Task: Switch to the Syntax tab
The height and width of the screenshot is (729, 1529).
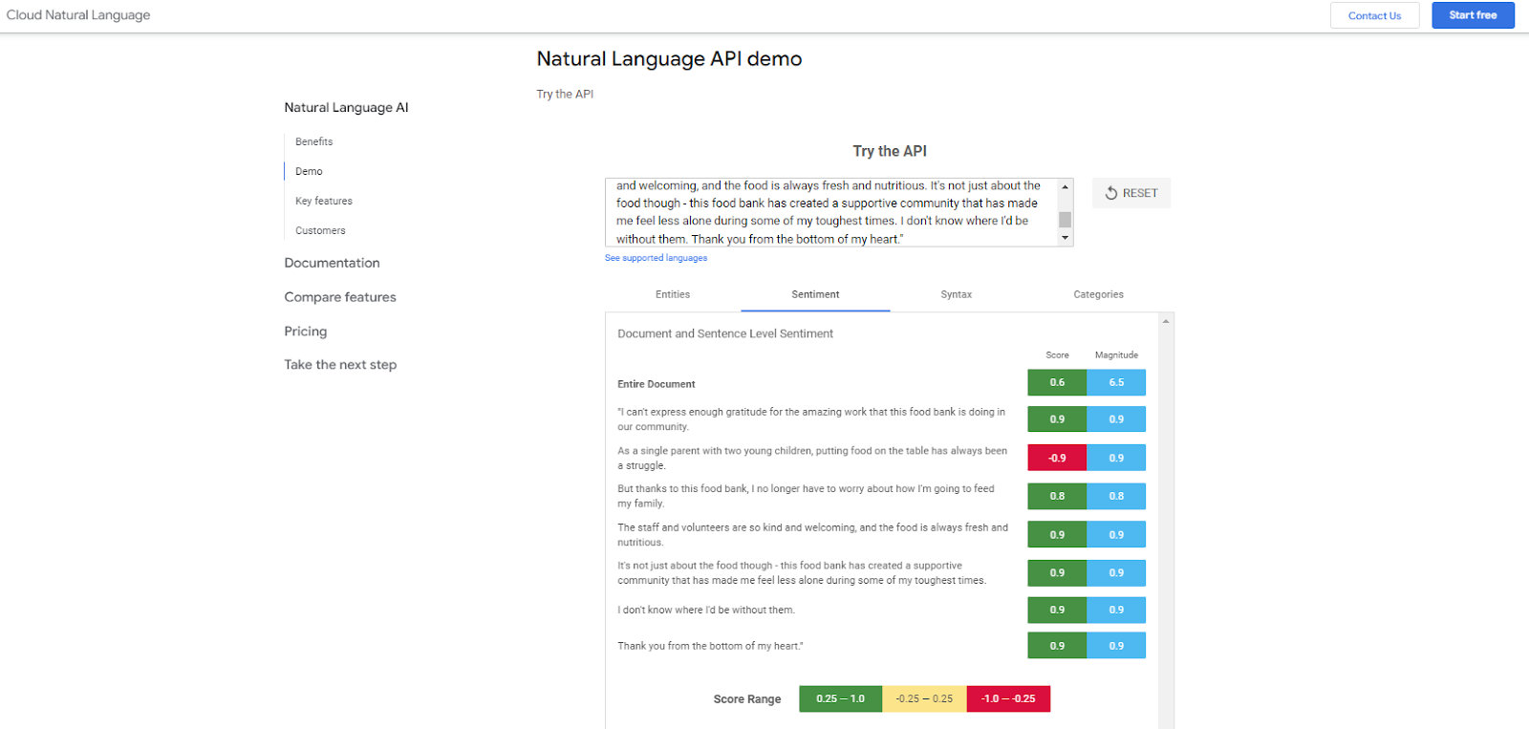Action: tap(956, 294)
